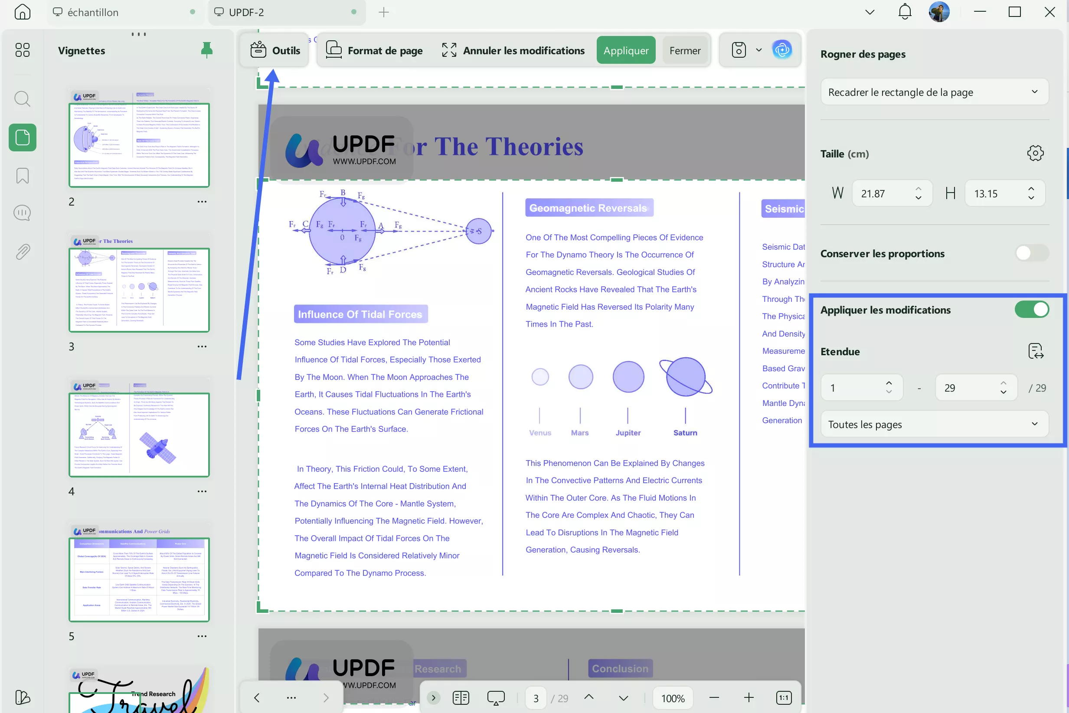Expand the save options dropdown arrow
This screenshot has width=1069, height=713.
(x=758, y=49)
